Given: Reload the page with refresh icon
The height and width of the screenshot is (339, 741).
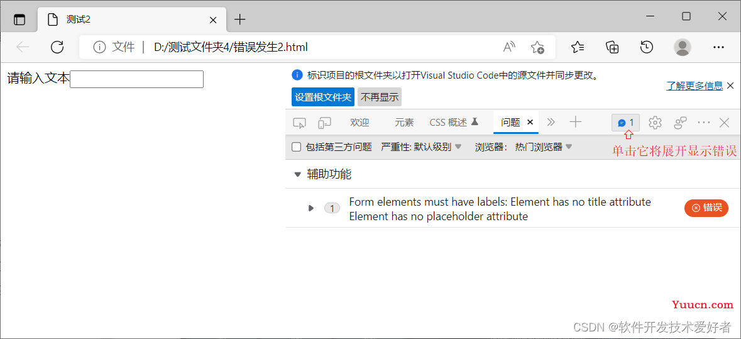Looking at the screenshot, I should click(57, 47).
